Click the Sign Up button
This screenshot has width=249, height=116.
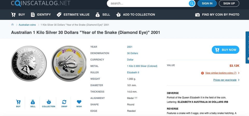pyautogui.click(x=229, y=3)
